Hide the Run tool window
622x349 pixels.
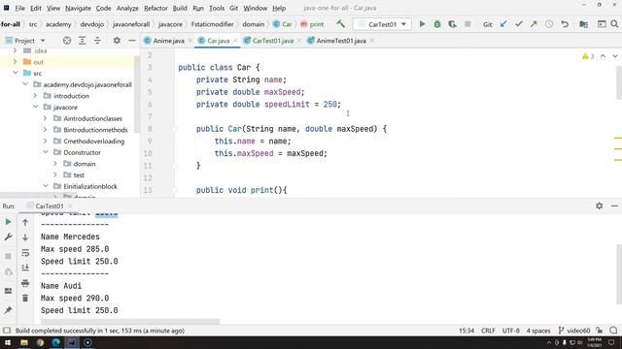[x=614, y=206]
